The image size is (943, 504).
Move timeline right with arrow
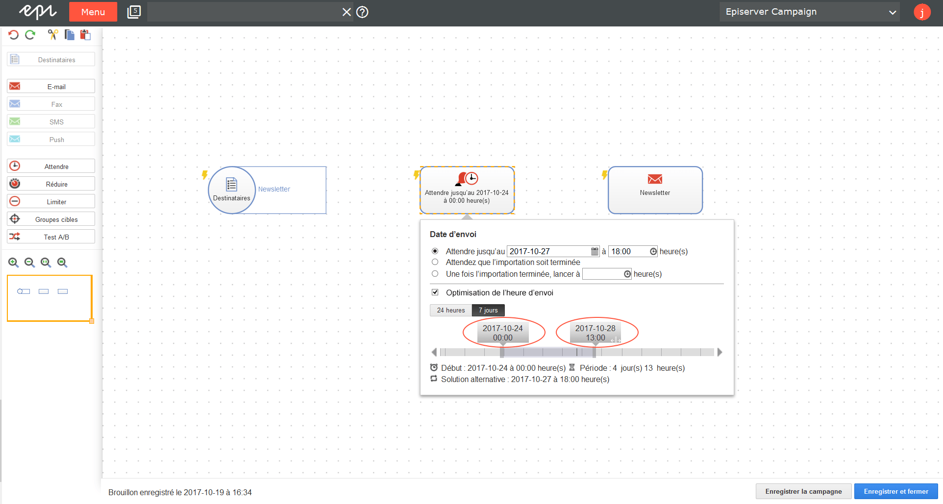coord(720,352)
